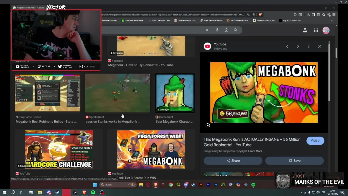Open Steam in the outer Windows taskbar
The image size is (348, 196).
pyautogui.click(x=58, y=192)
